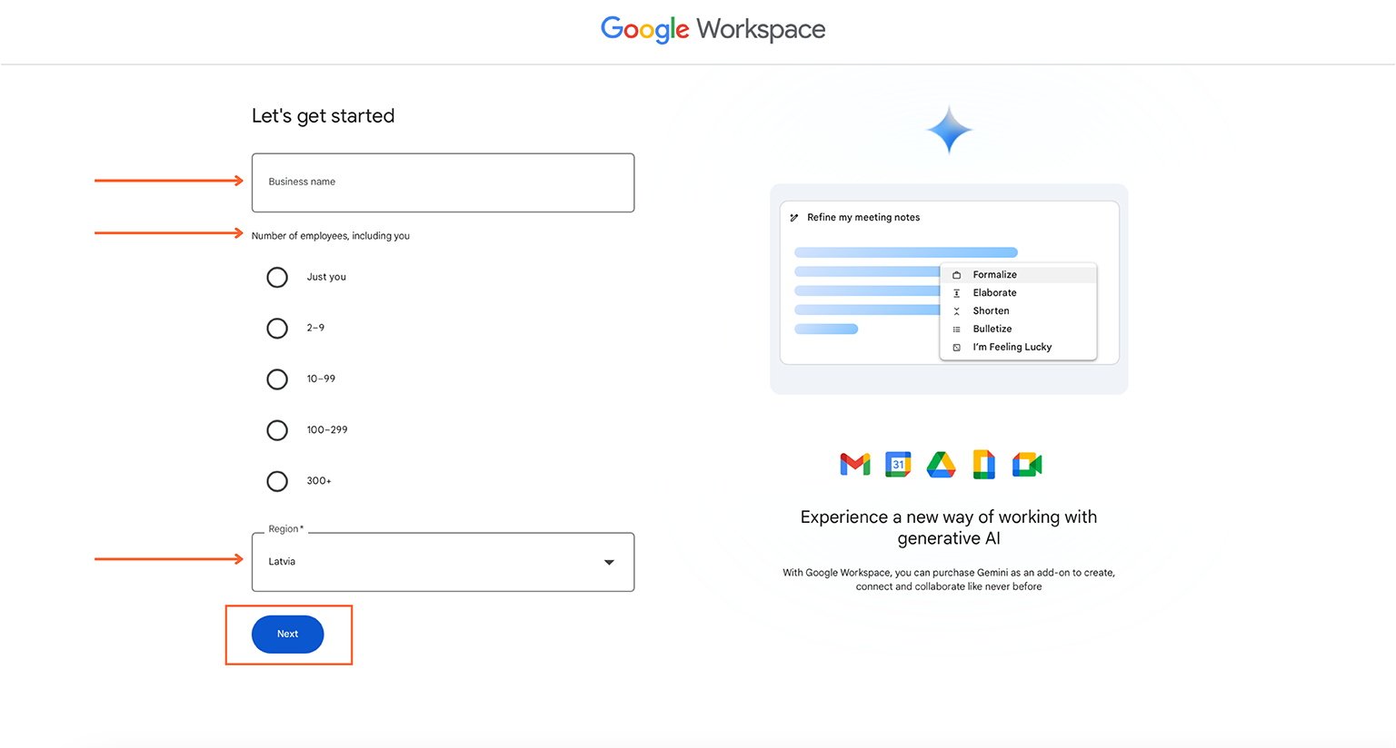Viewport: 1396px width, 748px height.
Task: Click the Gmail icon
Action: pos(855,465)
